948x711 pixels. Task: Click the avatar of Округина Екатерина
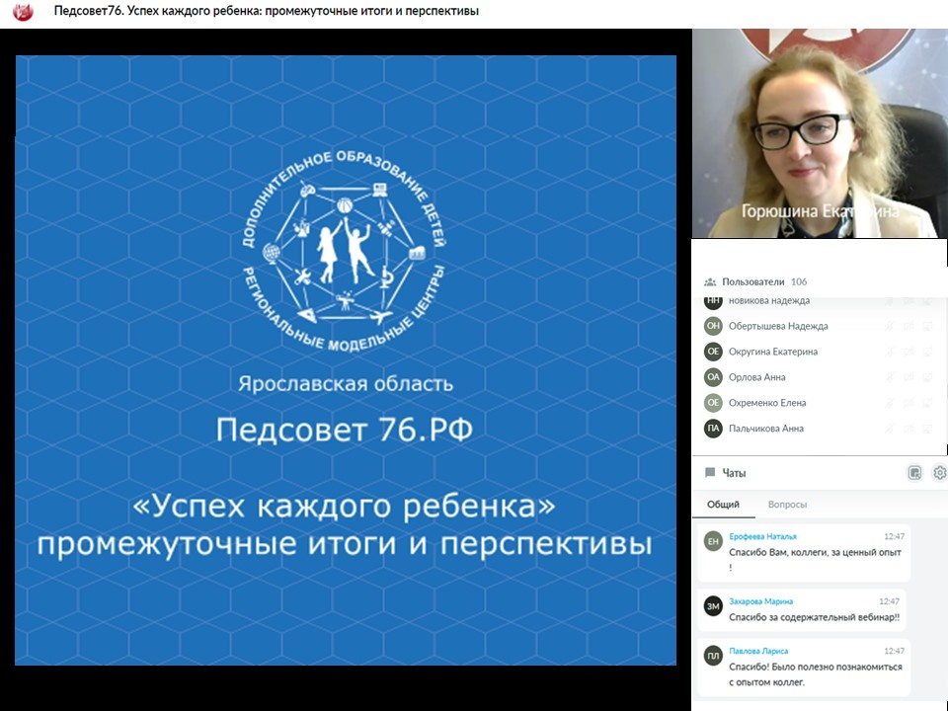(x=713, y=352)
